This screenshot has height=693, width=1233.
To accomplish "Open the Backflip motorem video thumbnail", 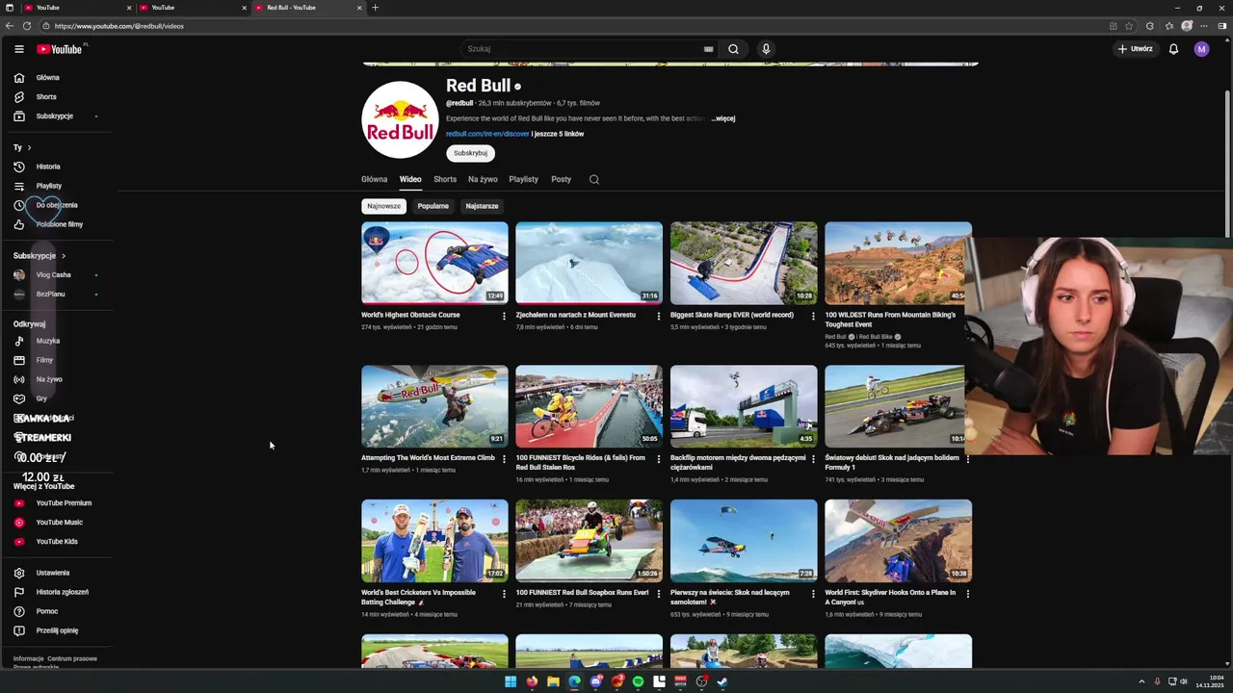I will pyautogui.click(x=744, y=406).
